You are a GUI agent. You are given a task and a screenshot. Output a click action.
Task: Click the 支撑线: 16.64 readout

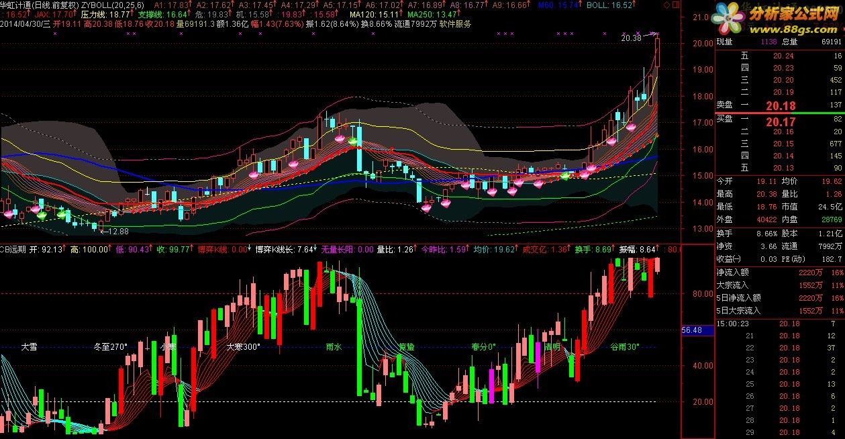point(163,14)
